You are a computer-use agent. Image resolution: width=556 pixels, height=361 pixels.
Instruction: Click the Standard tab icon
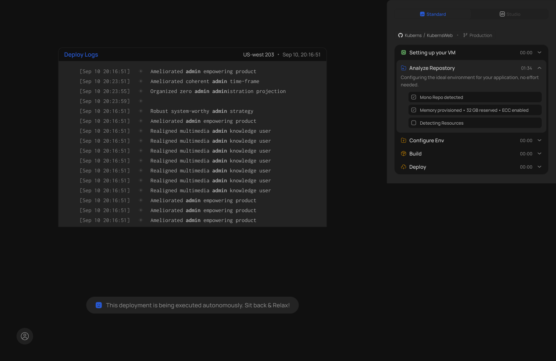(x=422, y=14)
